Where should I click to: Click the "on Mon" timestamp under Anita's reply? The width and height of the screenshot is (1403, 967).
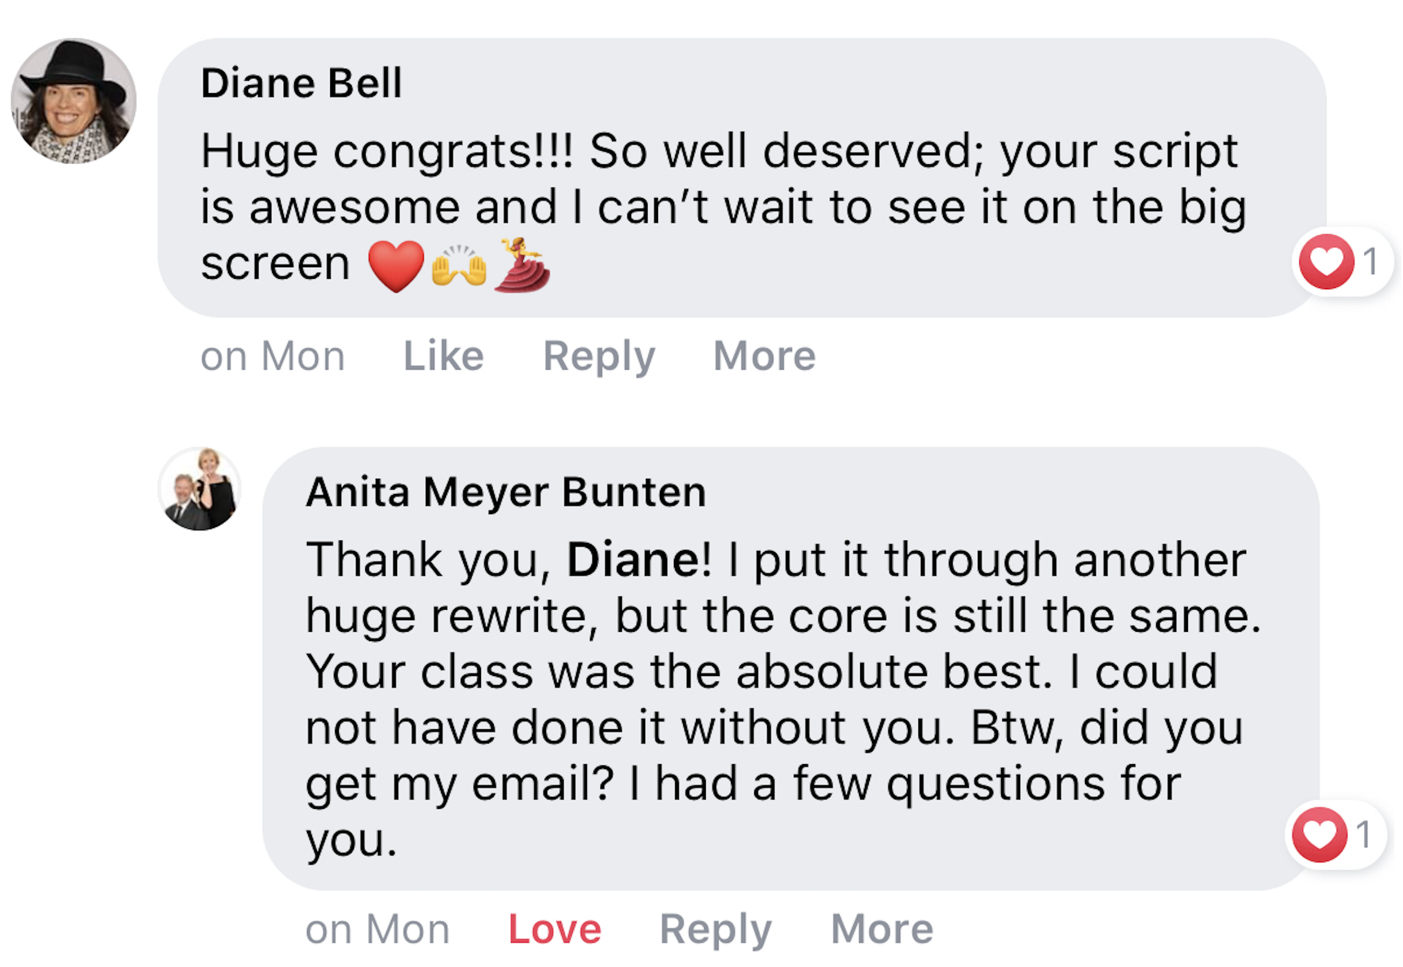(377, 929)
